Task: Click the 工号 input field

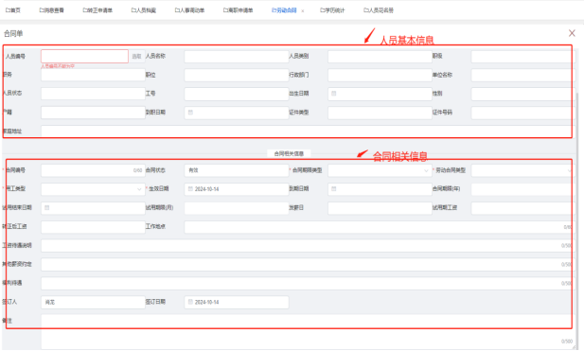Action: click(237, 94)
